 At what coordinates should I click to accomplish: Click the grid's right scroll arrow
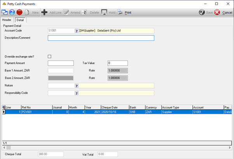tap(230, 147)
